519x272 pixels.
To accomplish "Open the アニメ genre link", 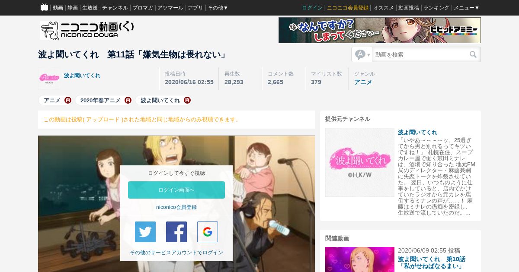I will pos(363,82).
